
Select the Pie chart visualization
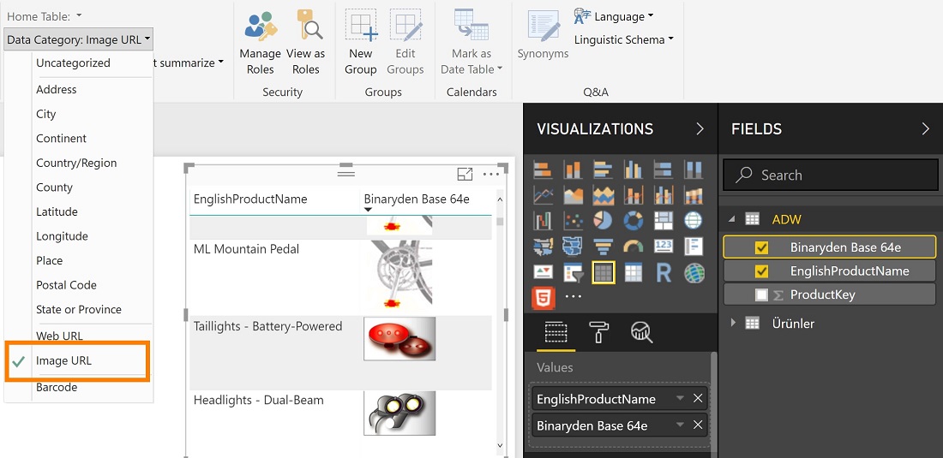[604, 221]
